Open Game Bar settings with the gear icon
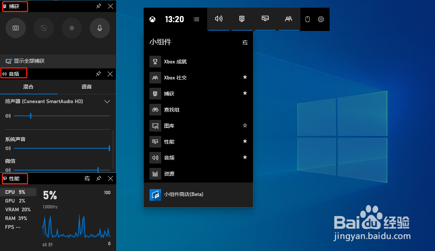The width and height of the screenshot is (435, 251). pos(321,19)
